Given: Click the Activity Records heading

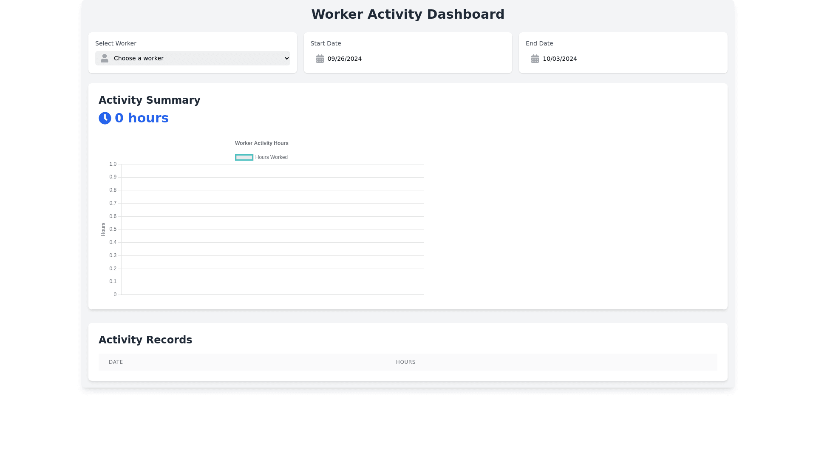Looking at the screenshot, I should click(145, 340).
